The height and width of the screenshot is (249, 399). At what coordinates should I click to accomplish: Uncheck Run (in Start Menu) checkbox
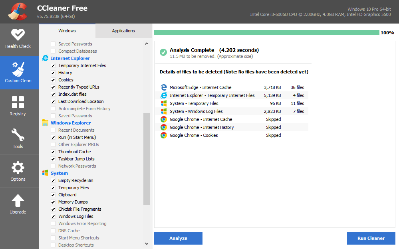coord(53,137)
